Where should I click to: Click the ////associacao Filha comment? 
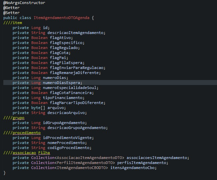click(27, 153)
